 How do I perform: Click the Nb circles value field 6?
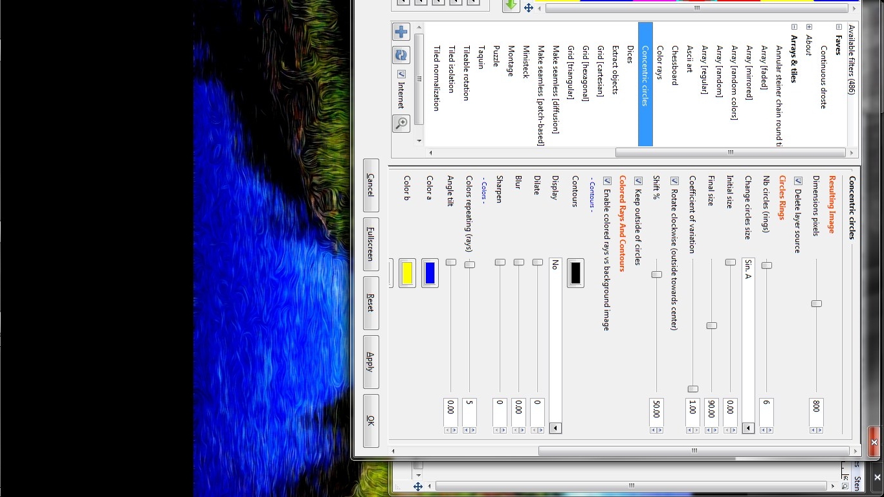coord(766,412)
